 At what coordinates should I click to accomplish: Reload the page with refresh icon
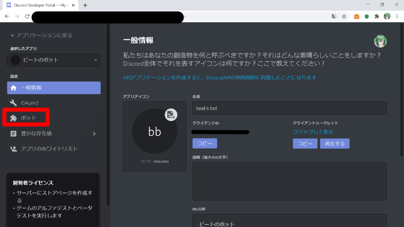point(27,16)
